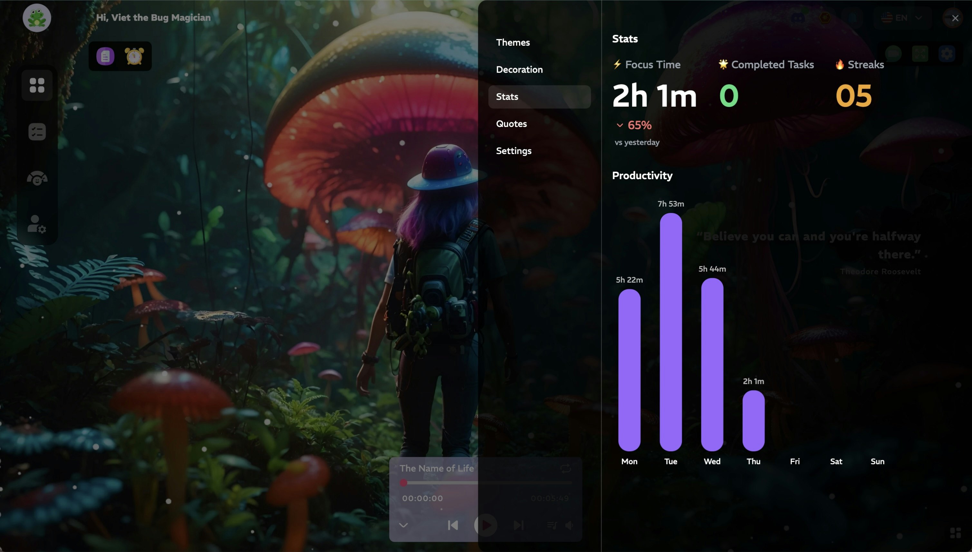The image size is (972, 552).
Task: Open the EN language dropdown
Action: (902, 18)
